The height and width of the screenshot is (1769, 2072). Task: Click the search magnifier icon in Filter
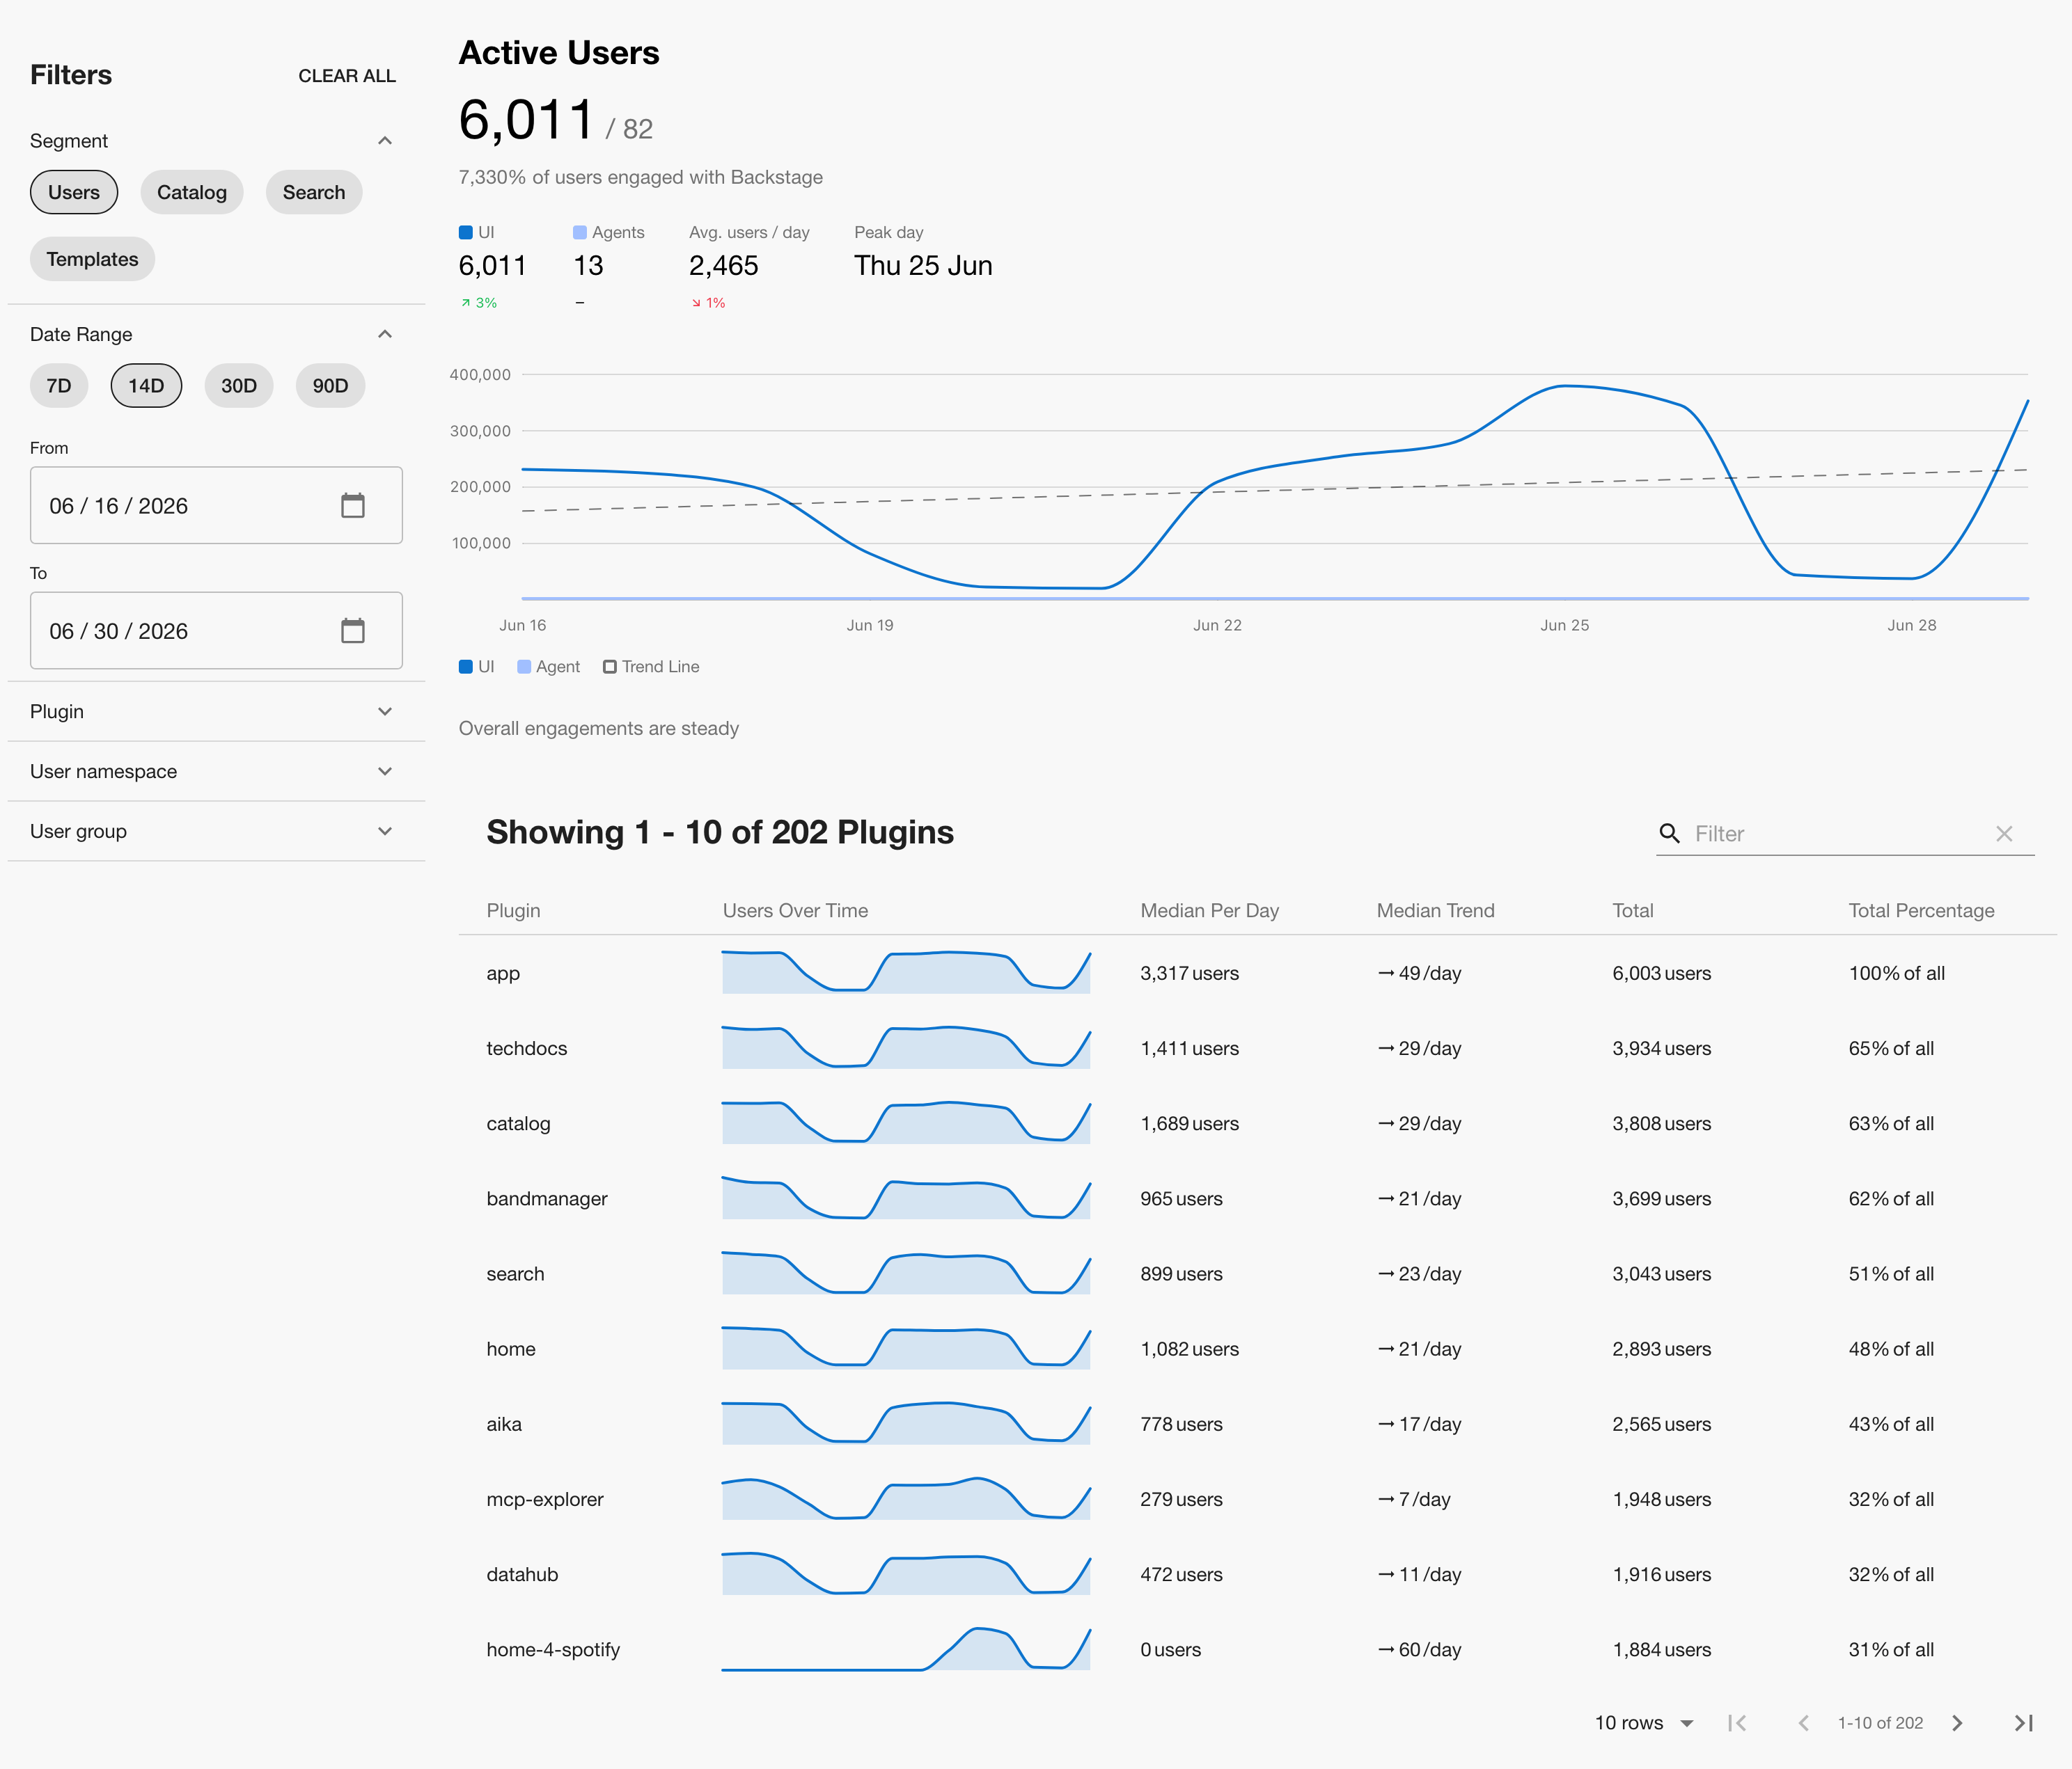tap(1669, 834)
